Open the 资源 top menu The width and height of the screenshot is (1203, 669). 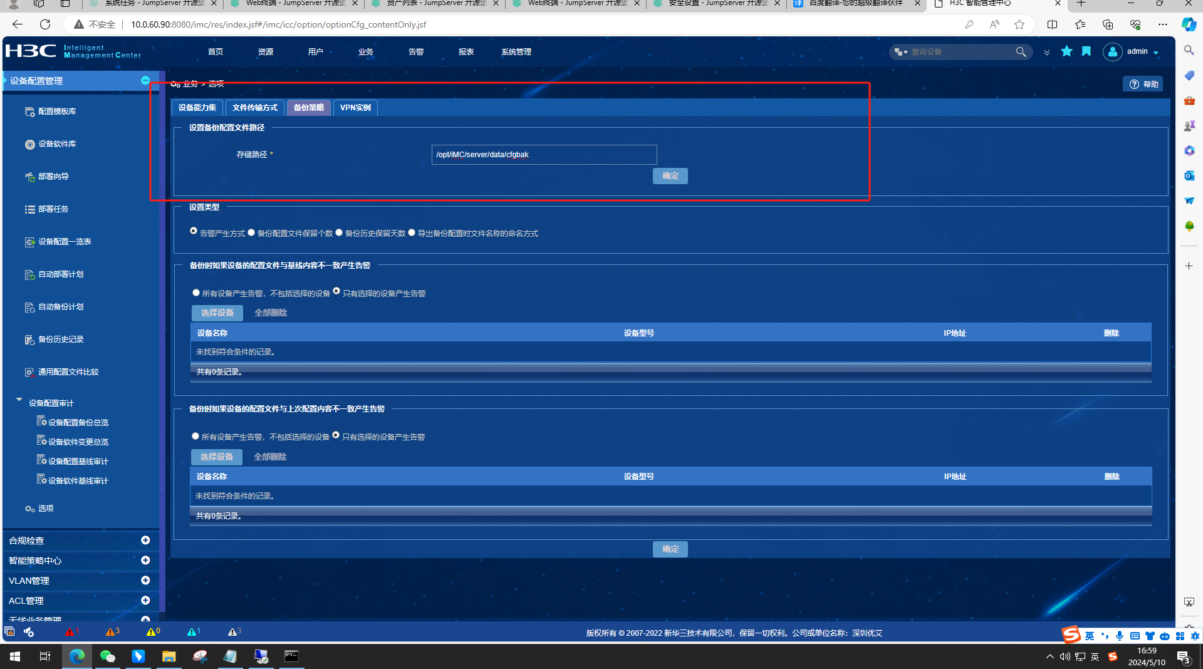(266, 52)
